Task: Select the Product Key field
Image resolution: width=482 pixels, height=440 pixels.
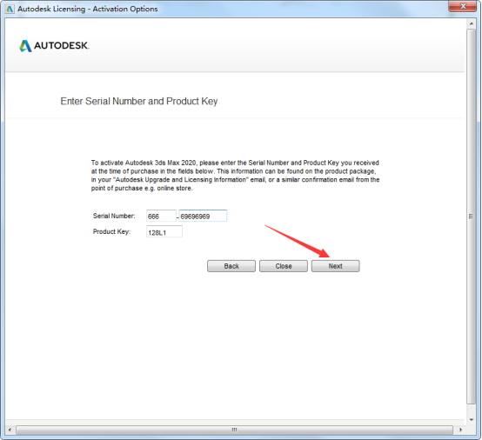Action: tap(164, 231)
